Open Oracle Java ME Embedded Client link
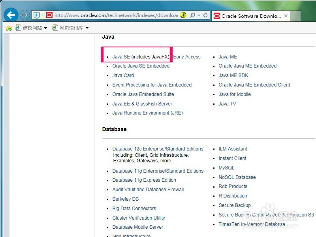316x237 pixels. click(254, 85)
